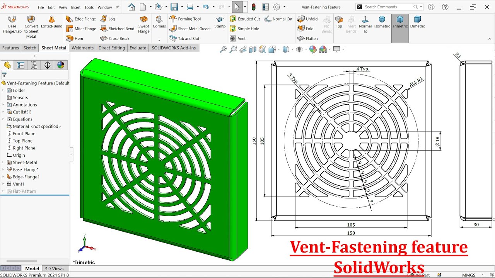This screenshot has height=278, width=495.
Task: Open the Undo dropdown arrow
Action: [213, 7]
